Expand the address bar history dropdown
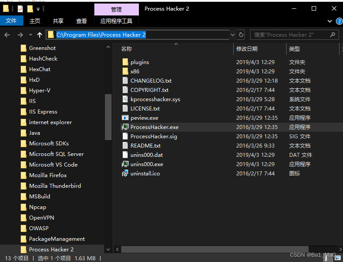Screen dimensions: 343x262 [233, 35]
